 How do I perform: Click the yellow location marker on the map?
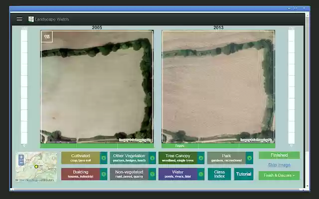pyautogui.click(x=36, y=167)
